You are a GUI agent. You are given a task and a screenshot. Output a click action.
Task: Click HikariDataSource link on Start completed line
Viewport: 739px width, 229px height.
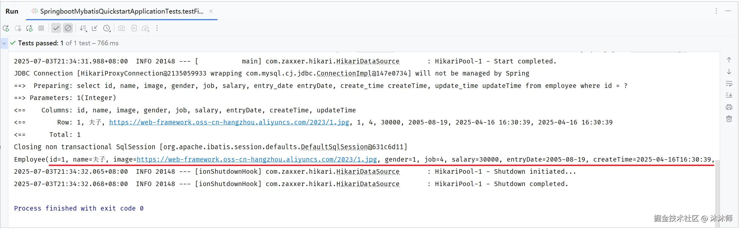[368, 61]
